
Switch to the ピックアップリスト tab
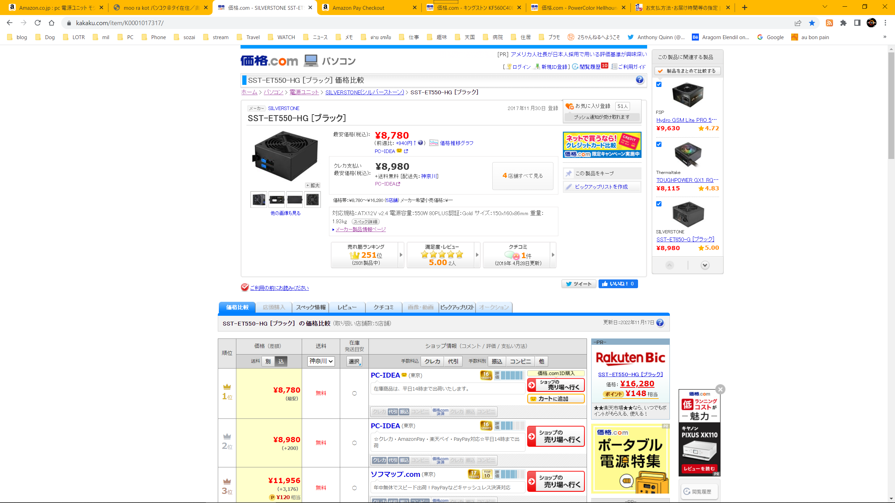coord(457,307)
